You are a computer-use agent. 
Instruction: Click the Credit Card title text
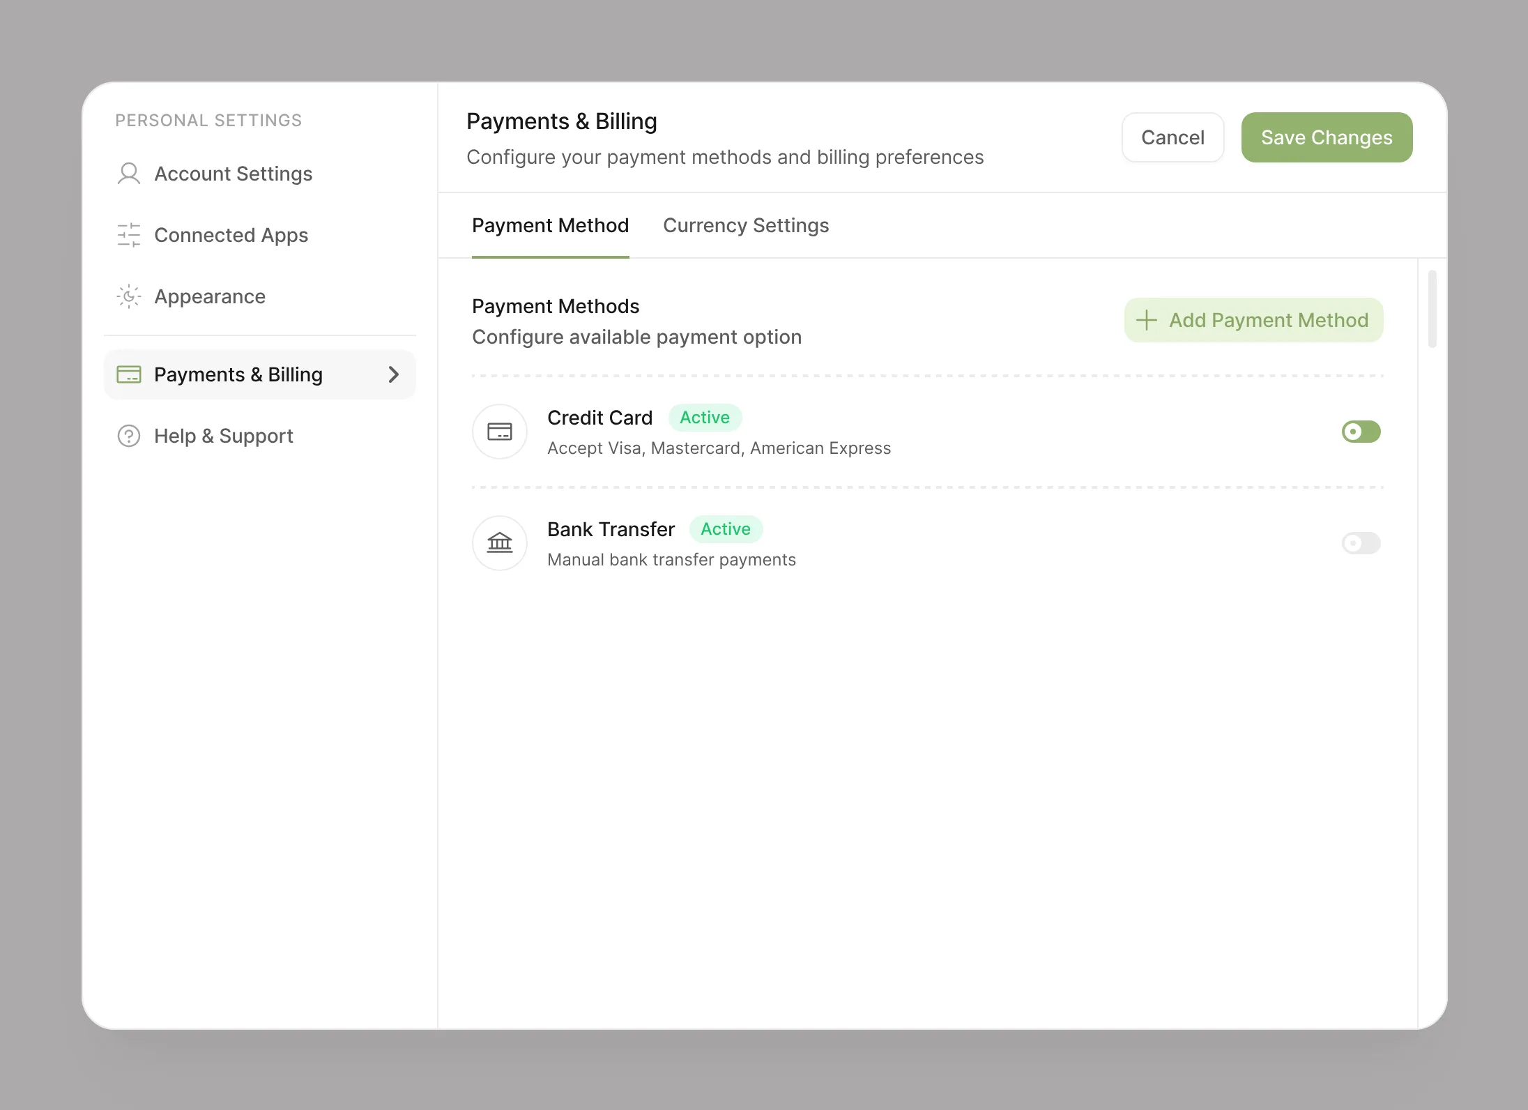[600, 418]
